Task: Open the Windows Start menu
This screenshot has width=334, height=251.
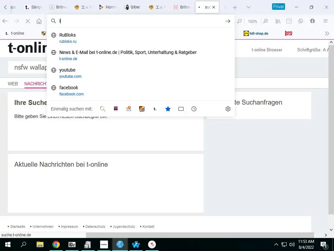Action: (8, 244)
